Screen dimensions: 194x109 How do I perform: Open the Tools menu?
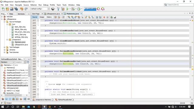click(64, 5)
